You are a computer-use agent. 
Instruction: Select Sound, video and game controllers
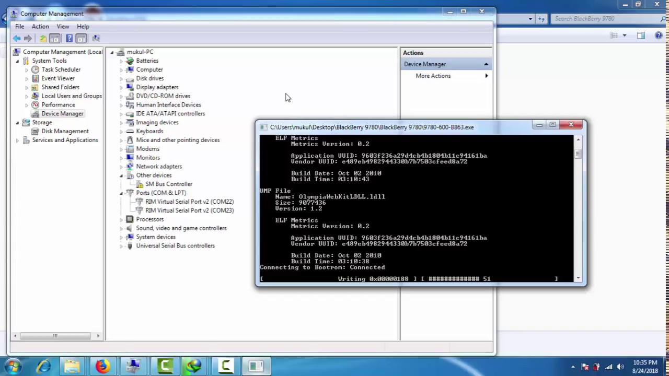[x=181, y=228]
